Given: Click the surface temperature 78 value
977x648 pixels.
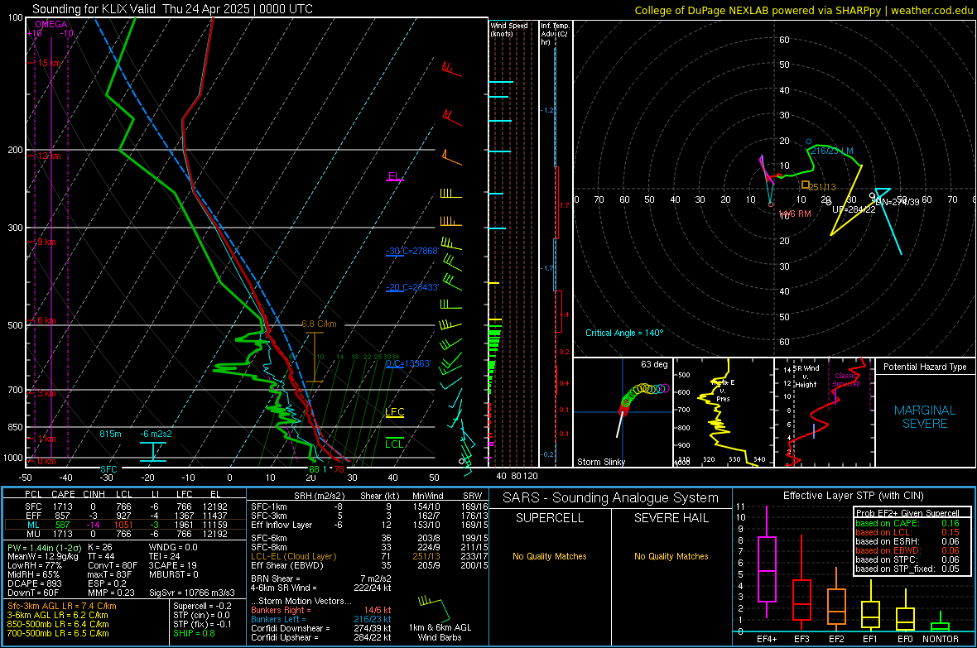Looking at the screenshot, I should coord(339,469).
